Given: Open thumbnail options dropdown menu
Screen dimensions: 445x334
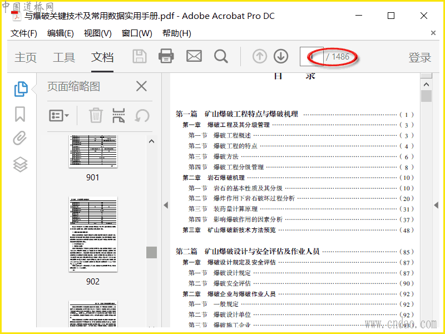Looking at the screenshot, I should coord(59,116).
